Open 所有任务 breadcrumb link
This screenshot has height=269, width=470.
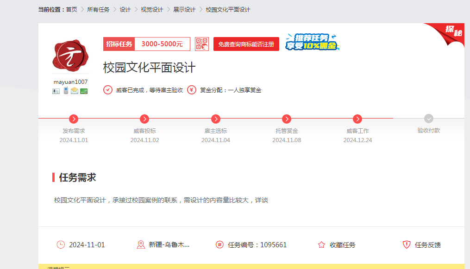[98, 10]
